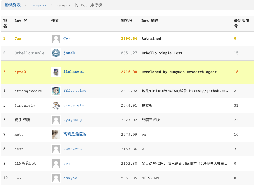The height and width of the screenshot is (186, 254).
Task: Click the score 2651.27
Action: 129,53
